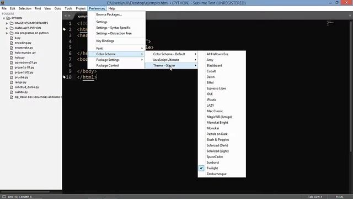Screen dimensions: 353x199
Task: Expand MANUALES PYTHON folder
Action: 7,28
